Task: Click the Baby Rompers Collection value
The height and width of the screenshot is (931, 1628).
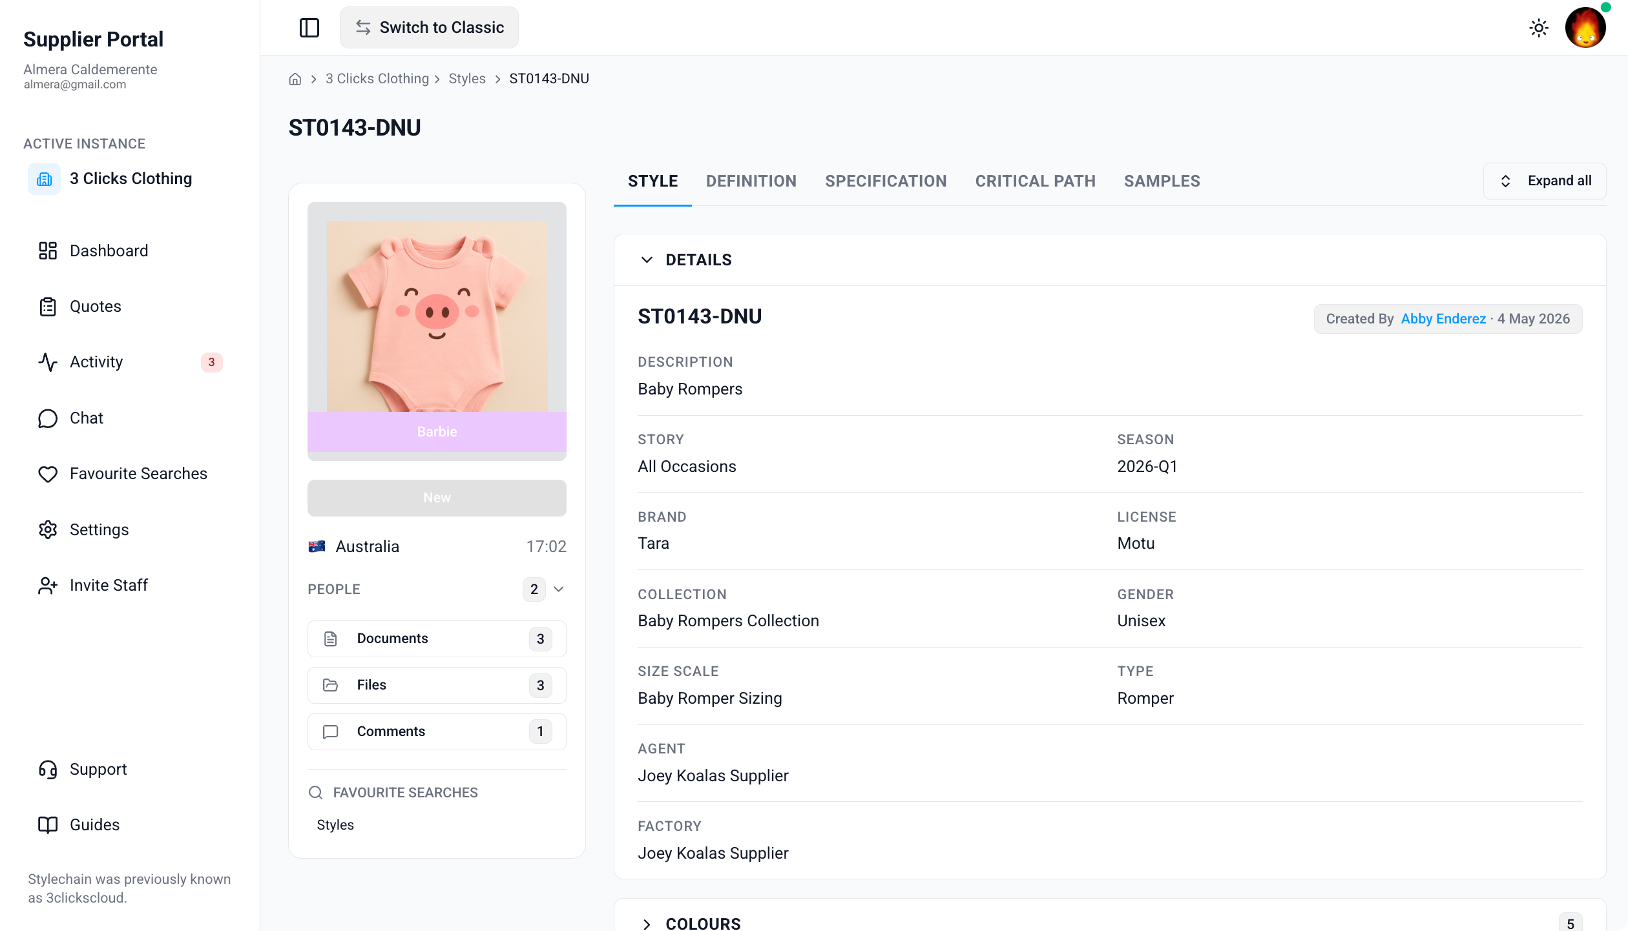Action: (728, 620)
